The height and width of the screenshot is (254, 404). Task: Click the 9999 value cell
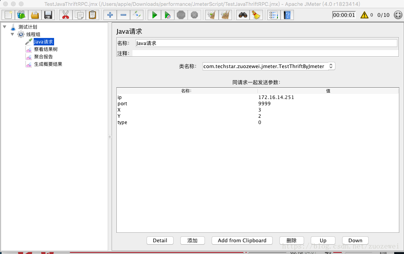328,103
